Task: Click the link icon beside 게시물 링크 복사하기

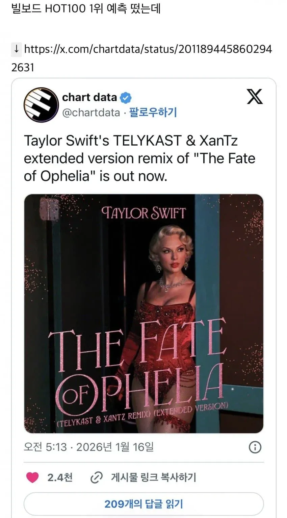Action: pos(97,478)
